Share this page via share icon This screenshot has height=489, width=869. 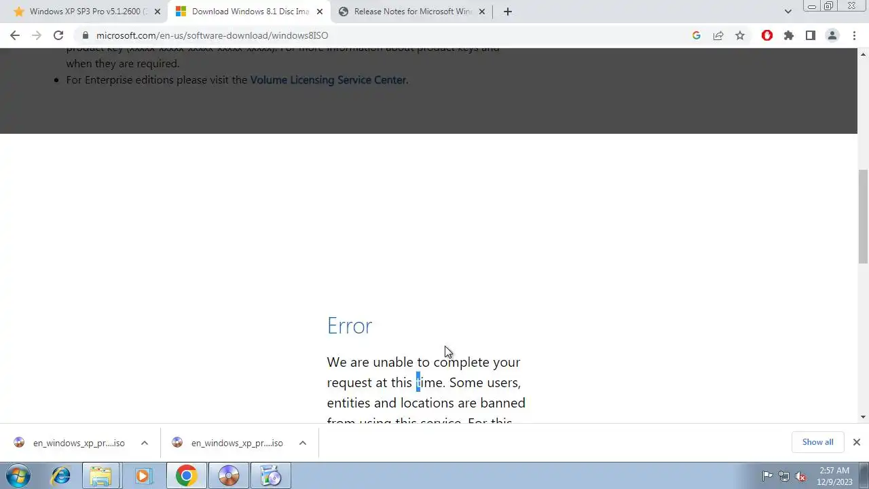point(718,35)
